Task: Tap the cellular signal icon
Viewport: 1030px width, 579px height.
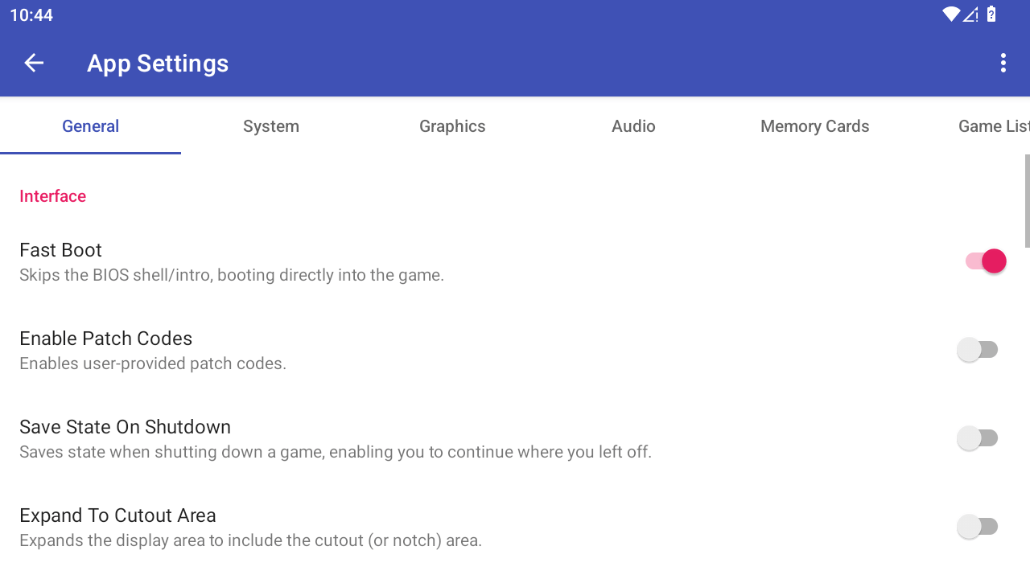Action: pyautogui.click(x=970, y=14)
